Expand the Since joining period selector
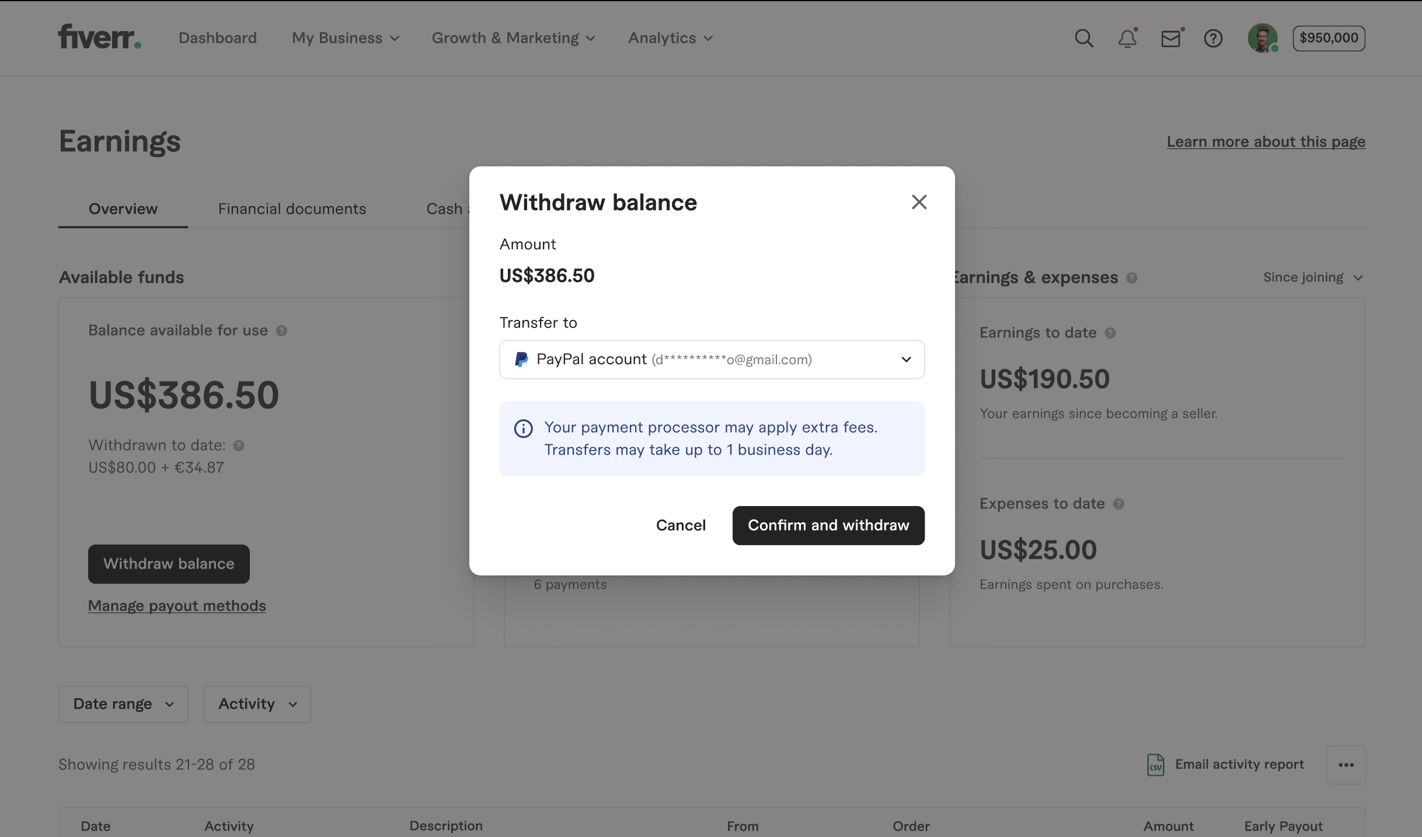The image size is (1422, 837). [1312, 277]
